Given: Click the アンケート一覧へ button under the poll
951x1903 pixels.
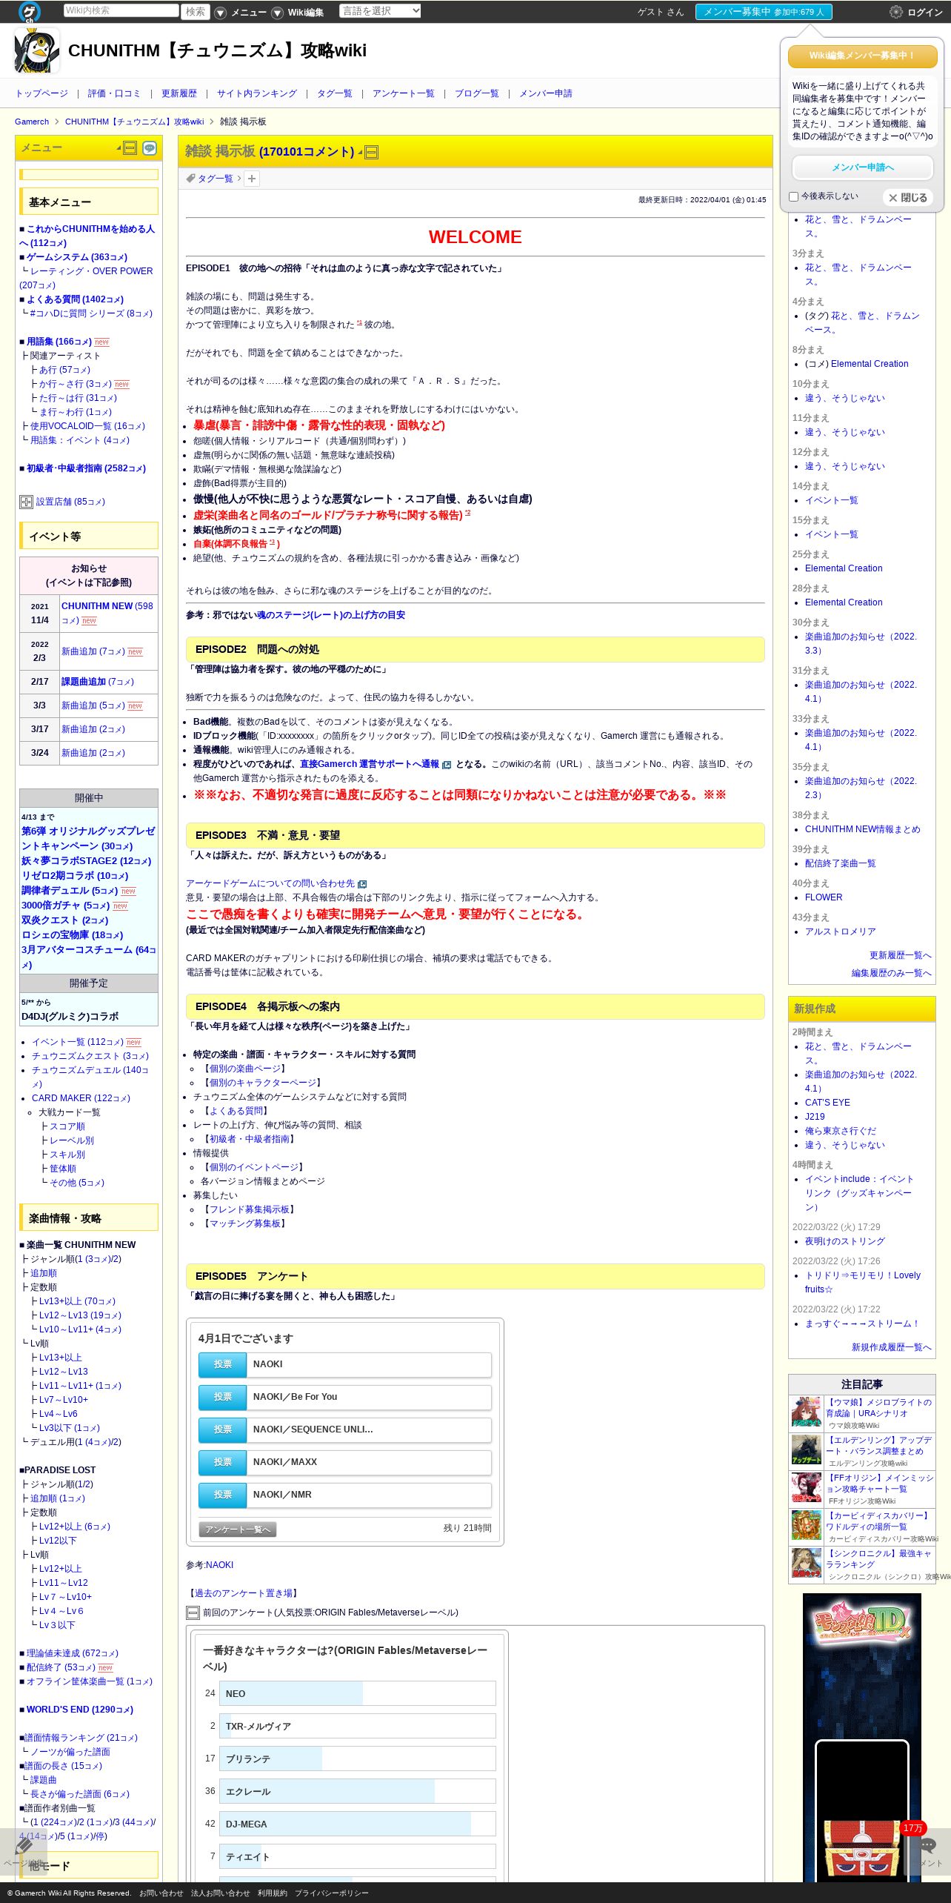Looking at the screenshot, I should click(238, 1530).
